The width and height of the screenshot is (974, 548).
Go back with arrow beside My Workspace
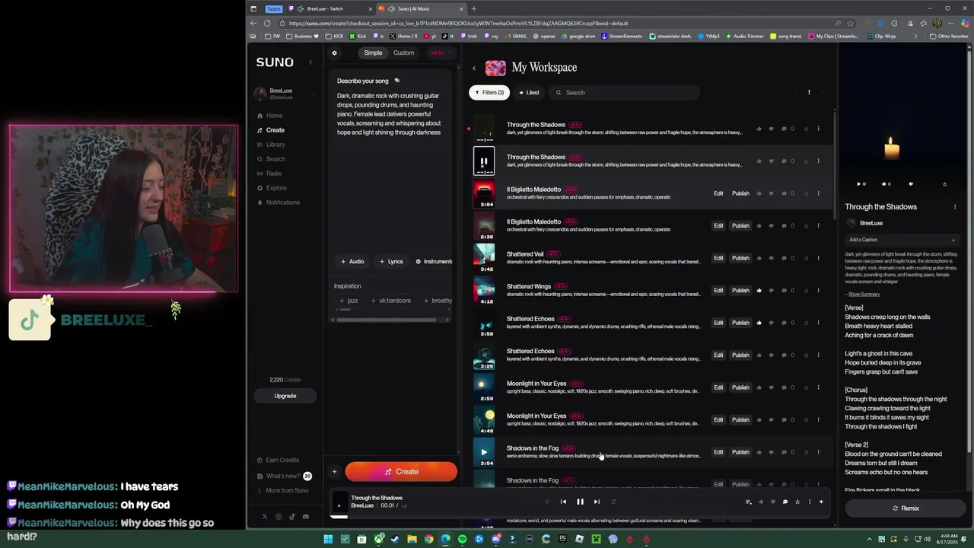[x=474, y=68]
